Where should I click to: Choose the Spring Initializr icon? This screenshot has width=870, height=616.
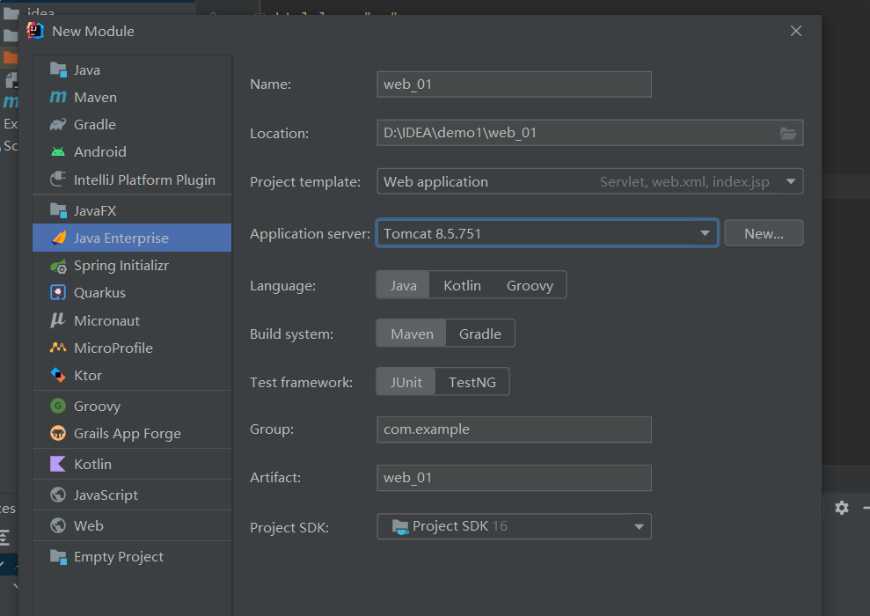(x=58, y=265)
